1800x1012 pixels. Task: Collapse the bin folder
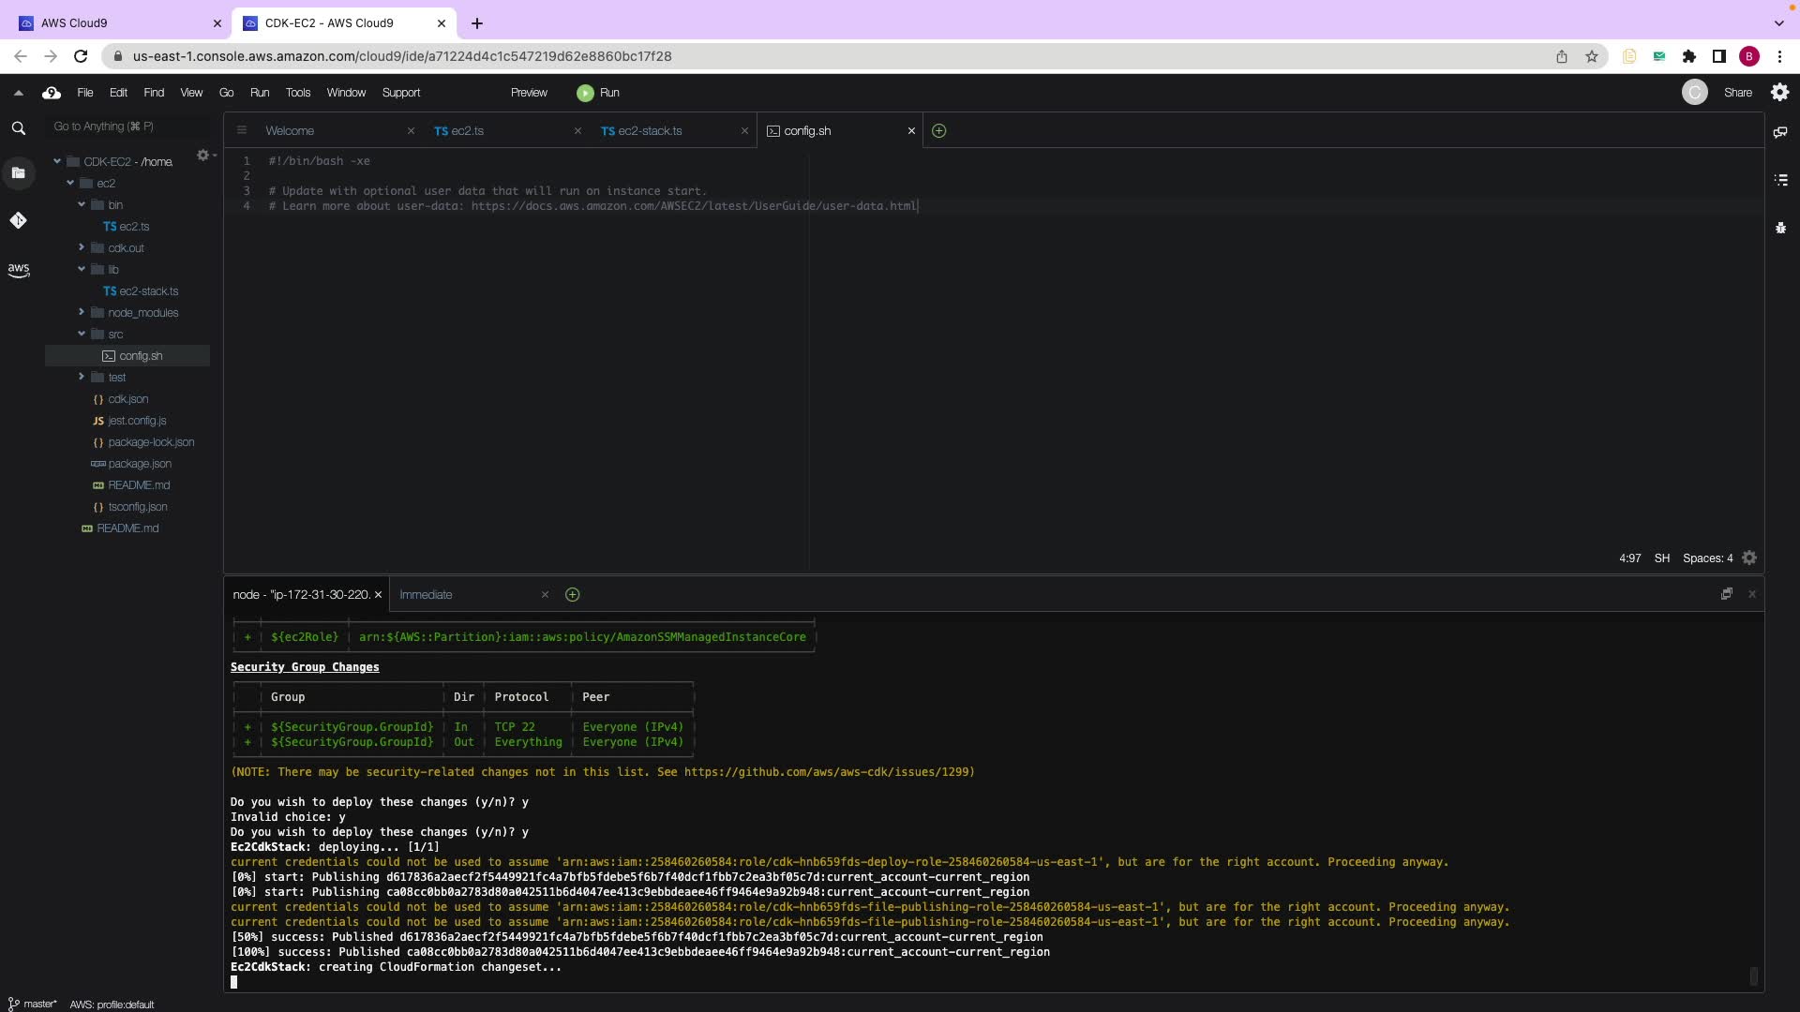(82, 204)
